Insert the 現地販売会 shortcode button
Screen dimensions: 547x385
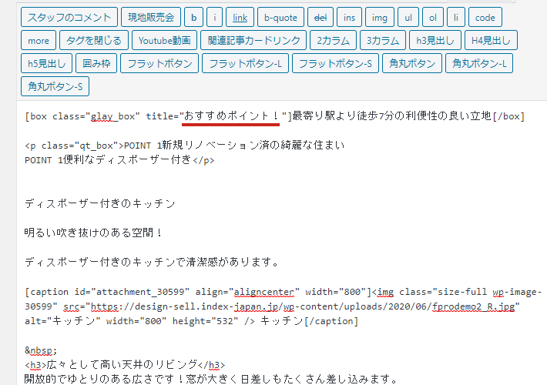(x=151, y=17)
